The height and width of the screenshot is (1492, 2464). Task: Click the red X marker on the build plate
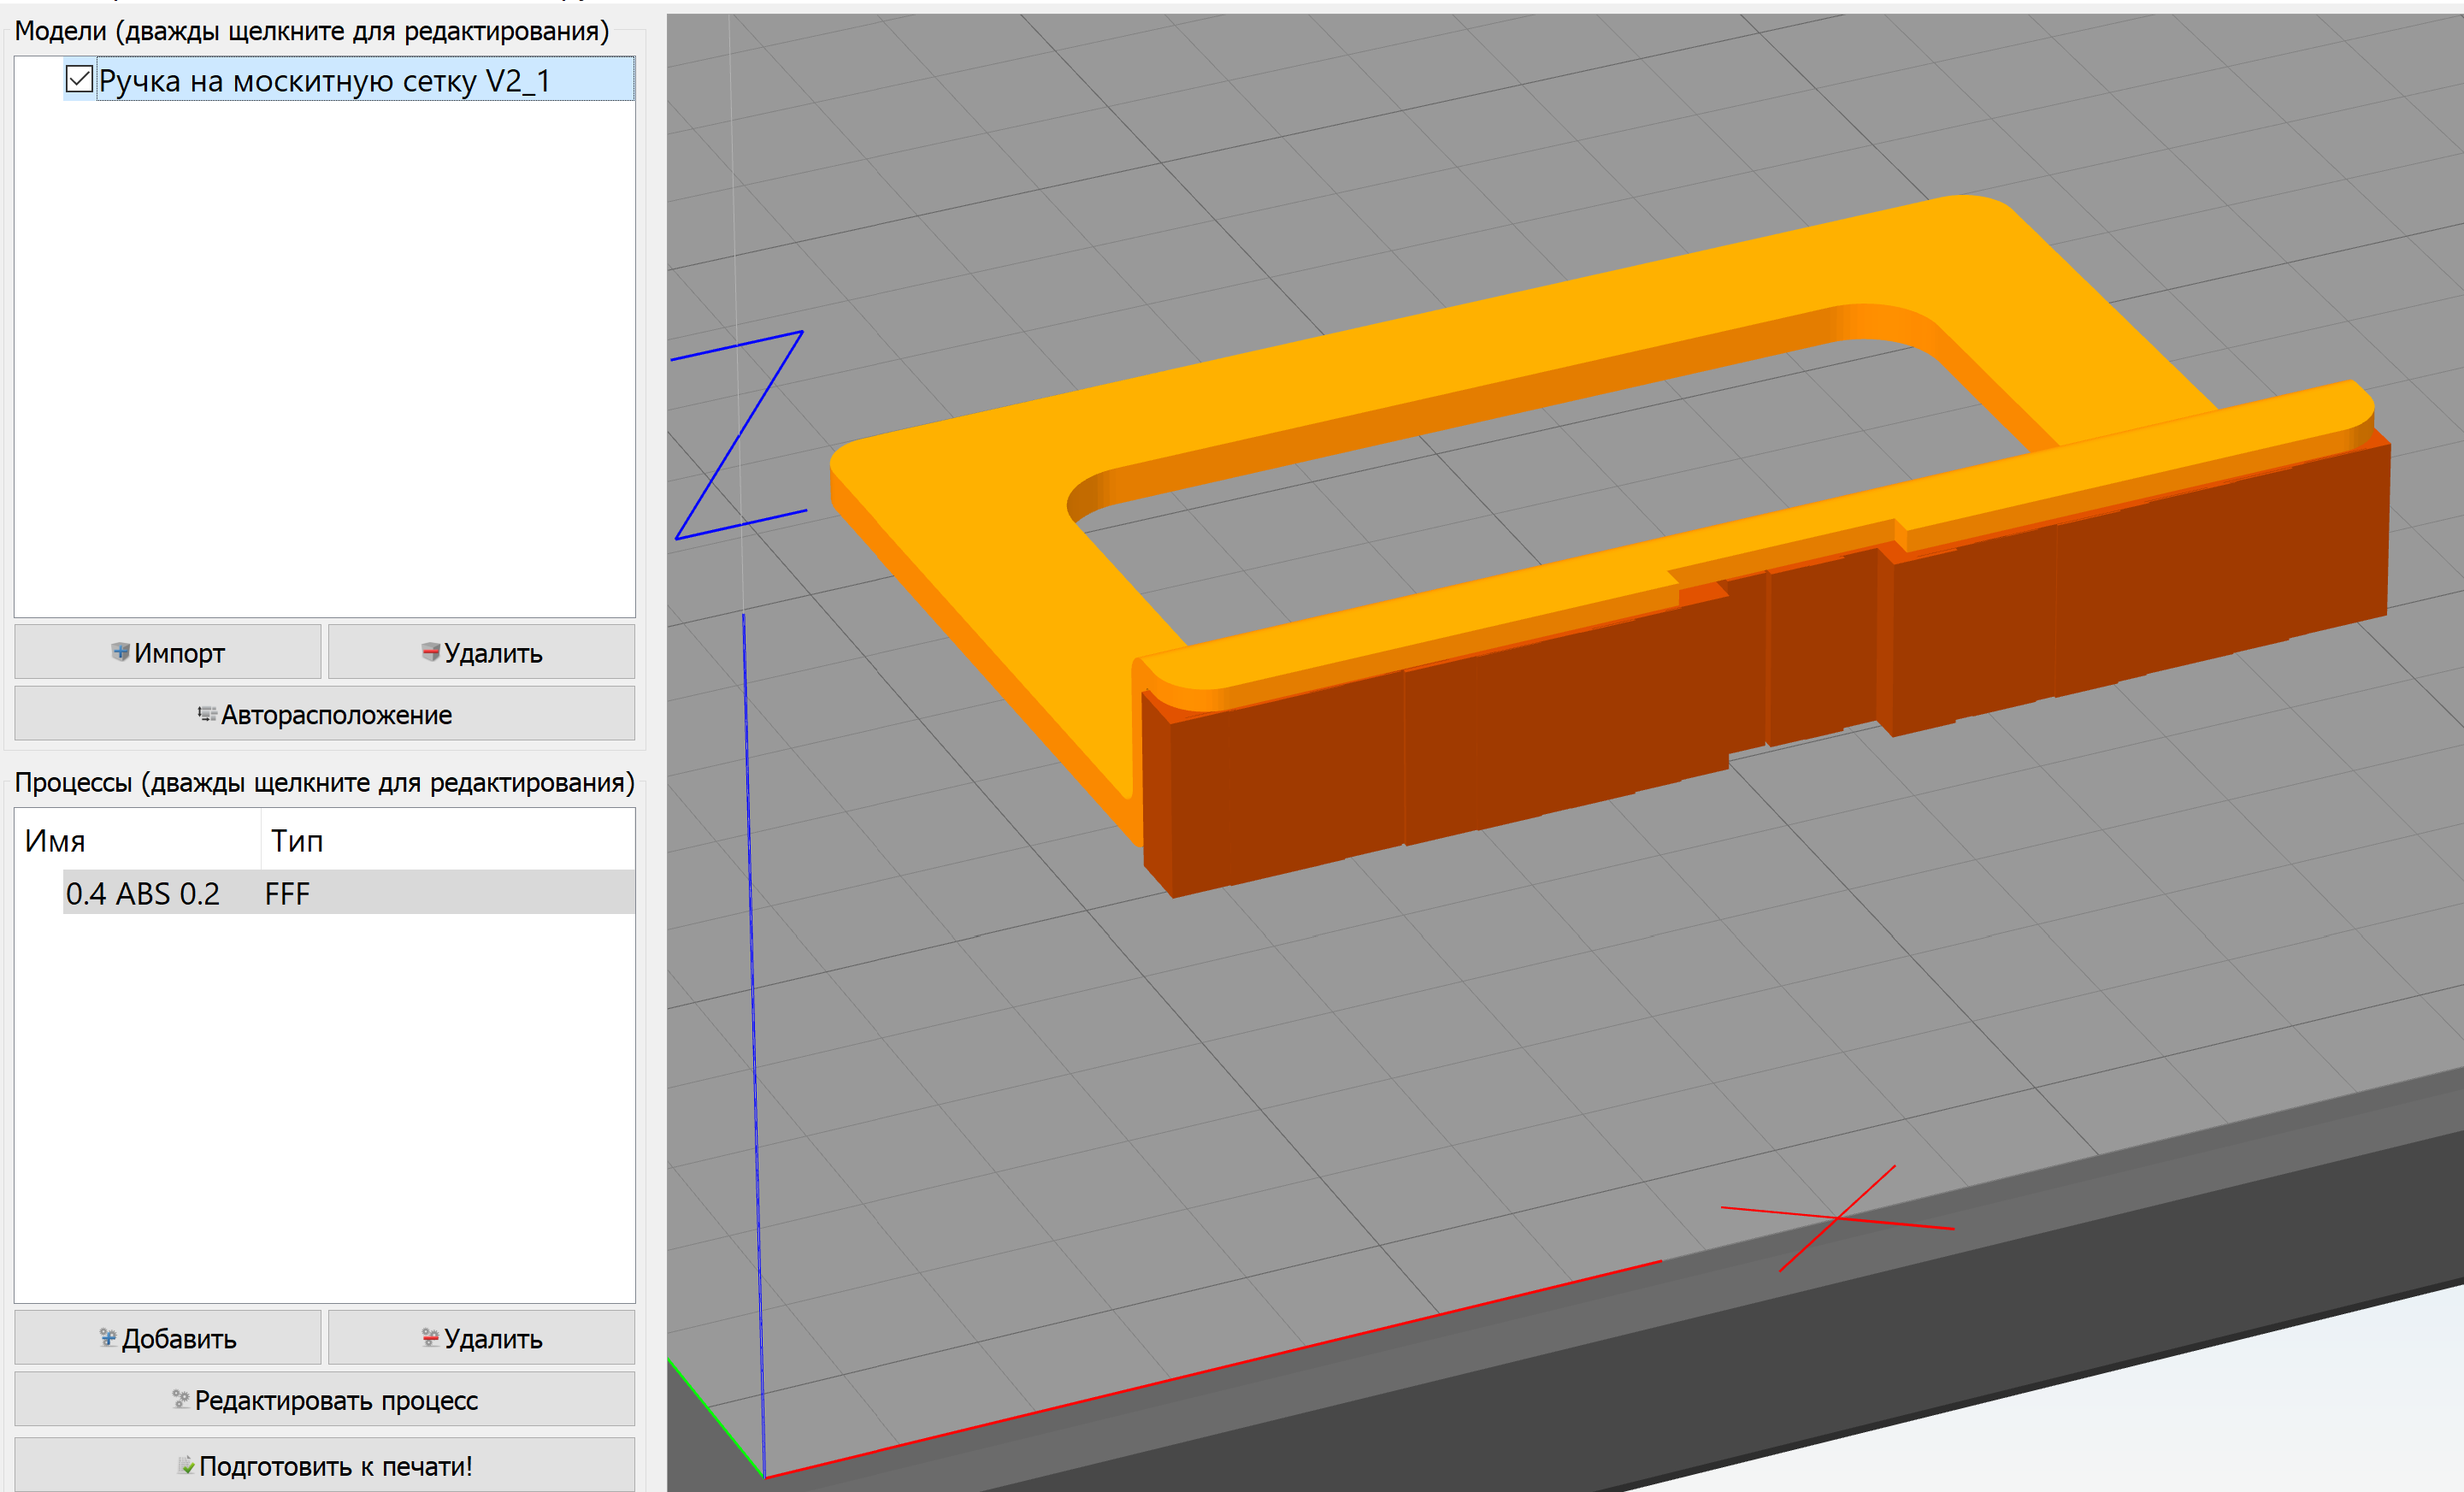pyautogui.click(x=1837, y=1217)
